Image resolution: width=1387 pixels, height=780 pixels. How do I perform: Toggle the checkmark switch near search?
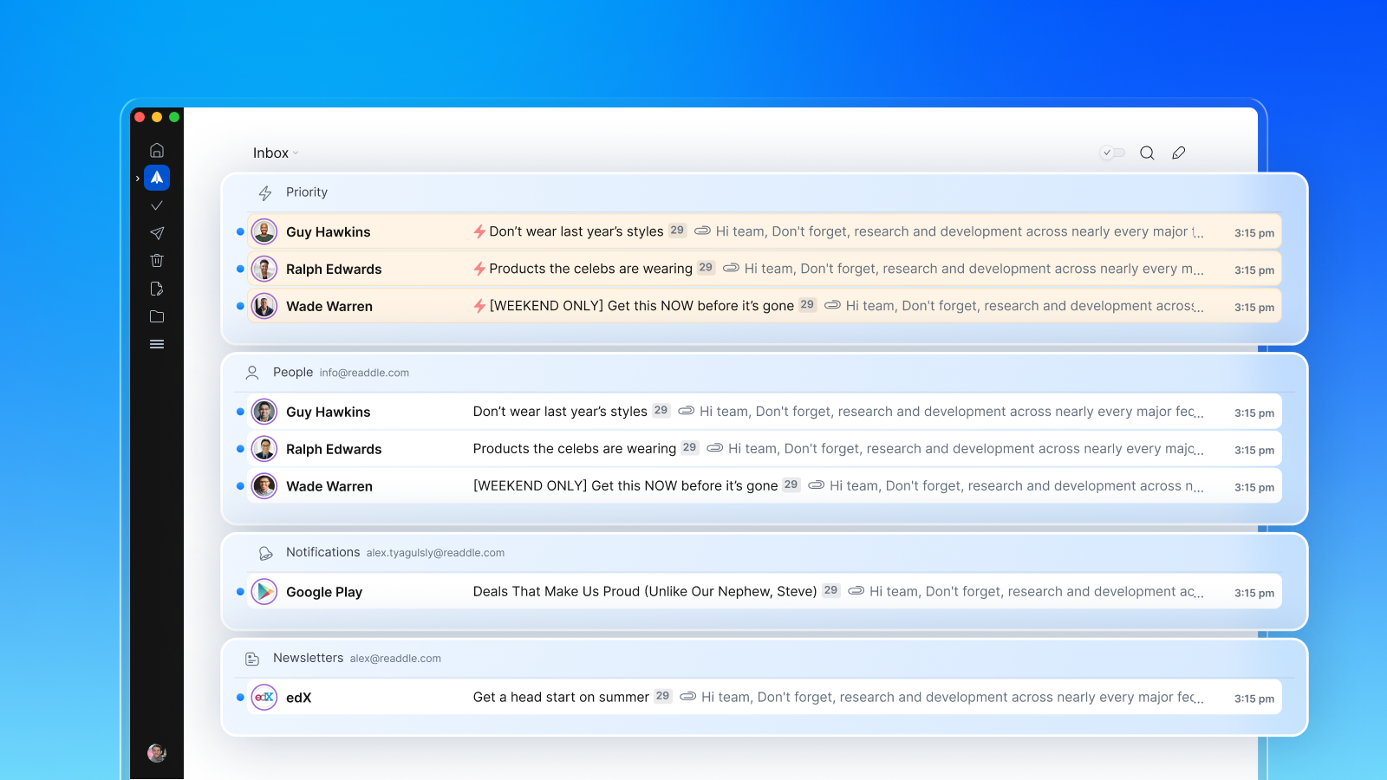[1112, 153]
